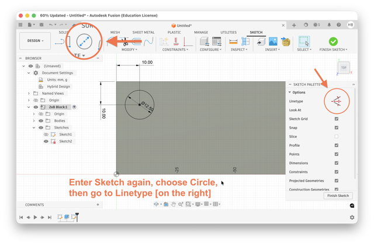Viewport: 374px width, 245px height.
Task: Open the Help question mark menu
Action: pos(339,25)
